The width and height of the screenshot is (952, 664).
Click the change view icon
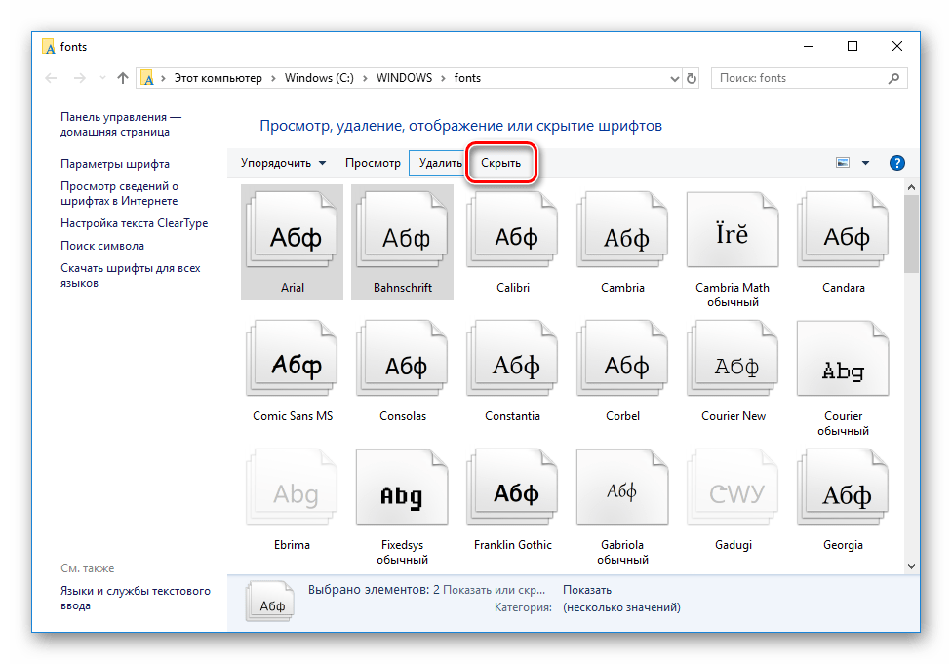coord(844,163)
